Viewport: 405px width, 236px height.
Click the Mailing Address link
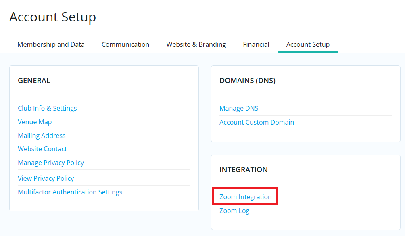(x=42, y=136)
